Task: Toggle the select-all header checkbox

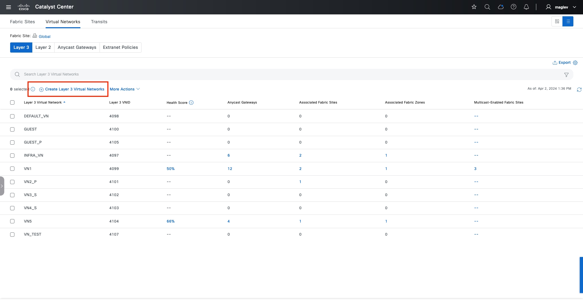Action: (x=12, y=102)
